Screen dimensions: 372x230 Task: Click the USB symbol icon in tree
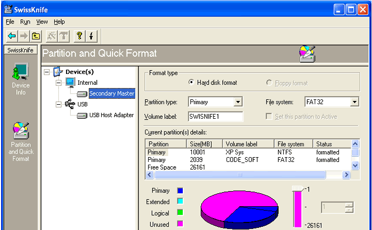(x=70, y=104)
